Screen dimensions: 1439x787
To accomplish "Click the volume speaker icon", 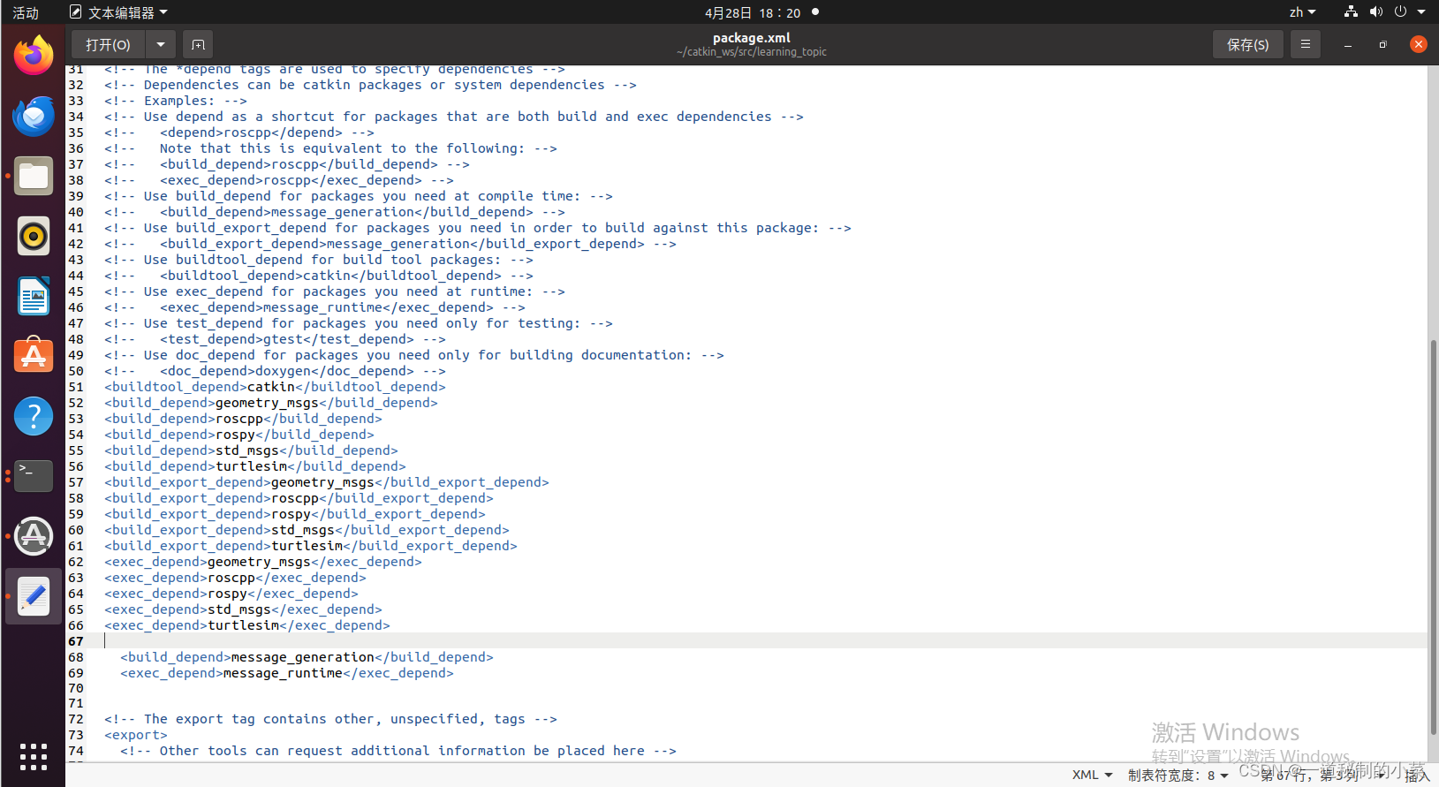I will 1375,11.
